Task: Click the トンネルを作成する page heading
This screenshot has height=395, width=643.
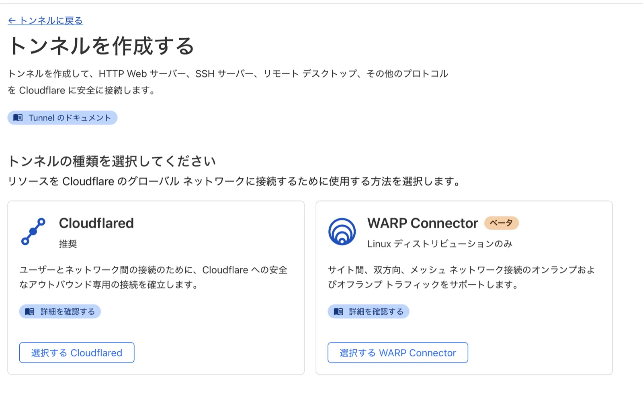Action: [101, 46]
